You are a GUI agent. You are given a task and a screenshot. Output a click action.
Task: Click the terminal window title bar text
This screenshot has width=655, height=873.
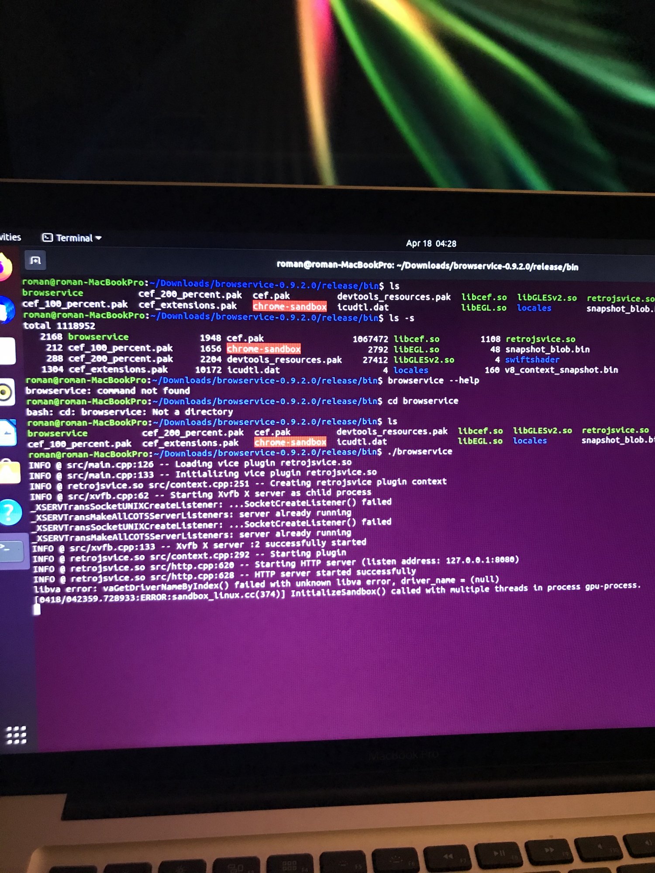(427, 265)
